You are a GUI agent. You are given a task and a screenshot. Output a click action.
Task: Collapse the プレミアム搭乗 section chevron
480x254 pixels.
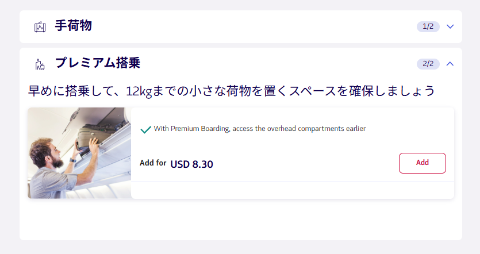[450, 64]
